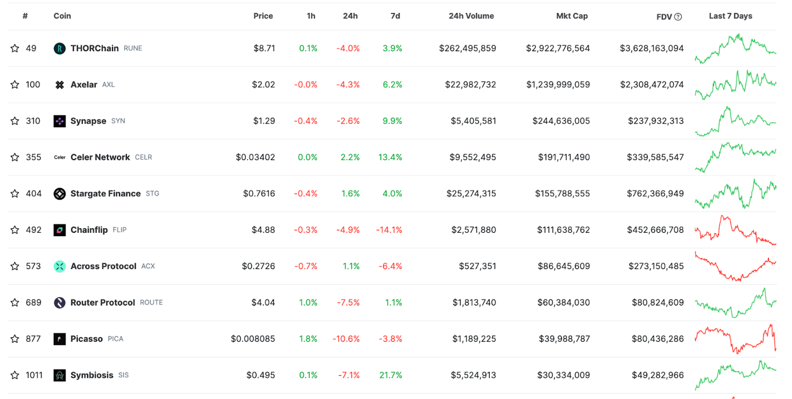This screenshot has width=792, height=399.
Task: Open the Router Protocol coin link
Action: 102,302
